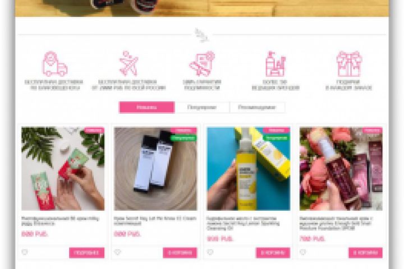Click the gift box icon
The height and width of the screenshot is (269, 404).
[x=349, y=63]
